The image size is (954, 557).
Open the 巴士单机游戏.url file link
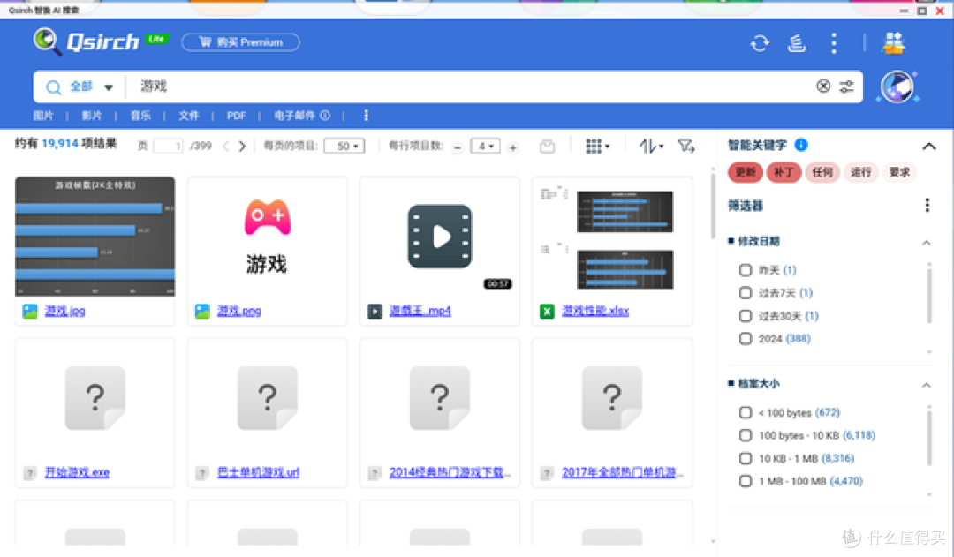click(259, 472)
